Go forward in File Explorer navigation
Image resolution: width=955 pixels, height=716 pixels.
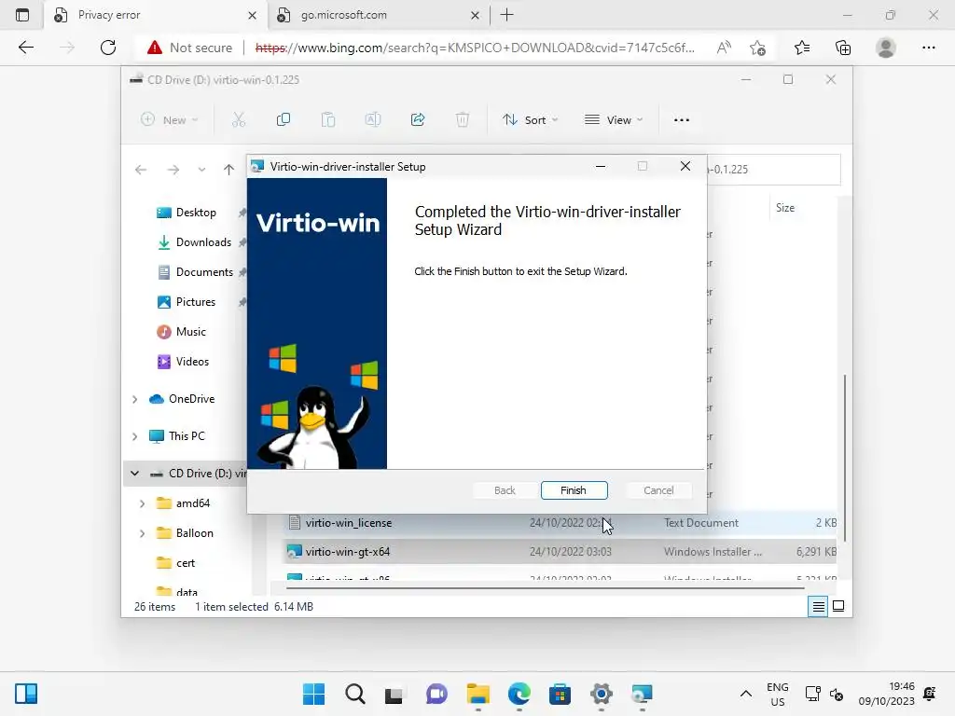point(173,170)
